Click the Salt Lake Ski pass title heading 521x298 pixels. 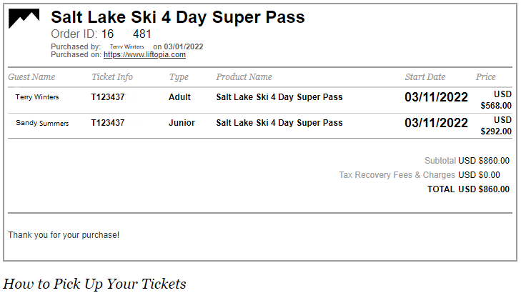(178, 17)
